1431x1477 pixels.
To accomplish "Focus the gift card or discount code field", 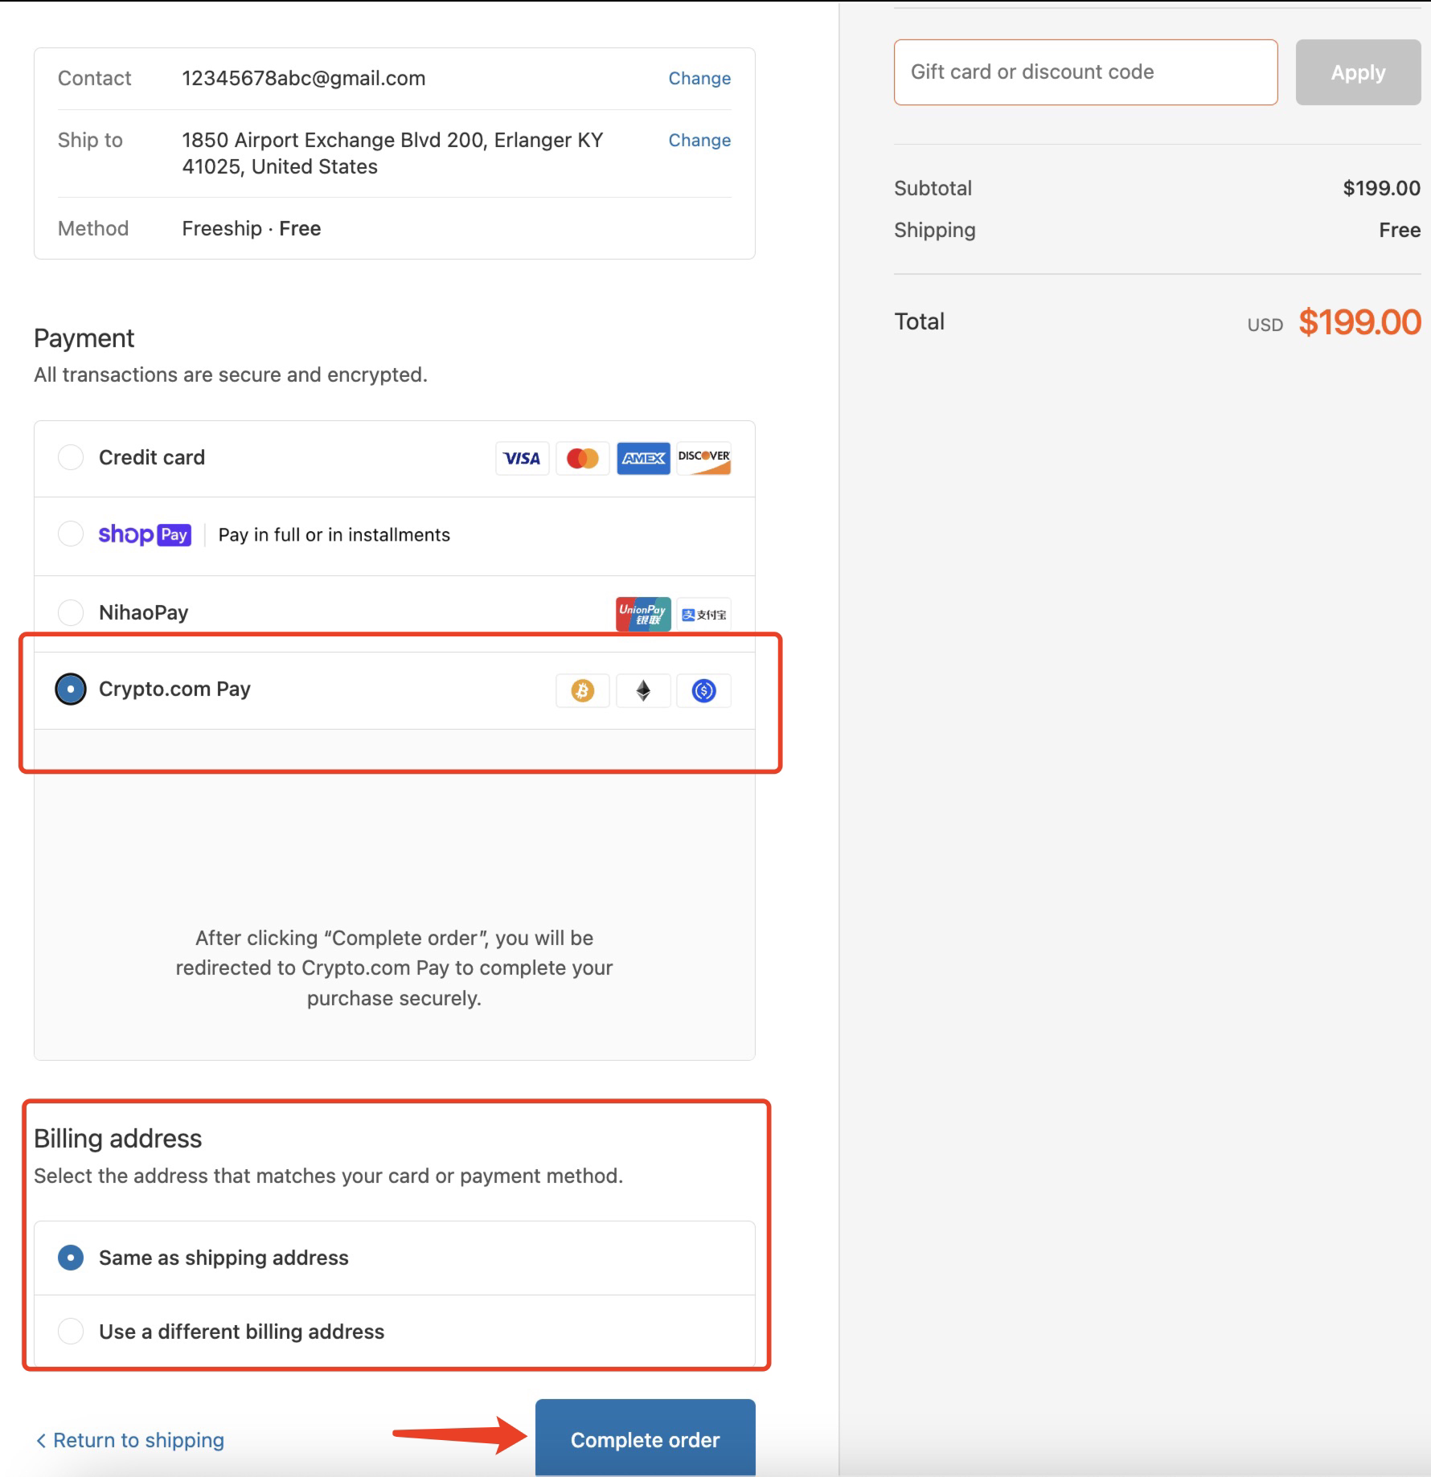I will [1085, 72].
